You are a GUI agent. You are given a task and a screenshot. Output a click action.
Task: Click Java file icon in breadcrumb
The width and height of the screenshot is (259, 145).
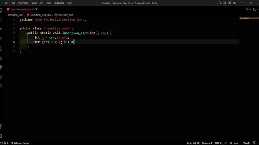(28, 15)
